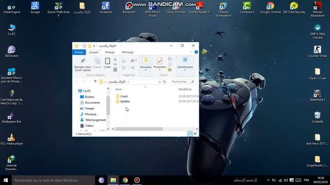Launch Battlefield 3 shortcut
330x185 pixels.
[x=318, y=96]
